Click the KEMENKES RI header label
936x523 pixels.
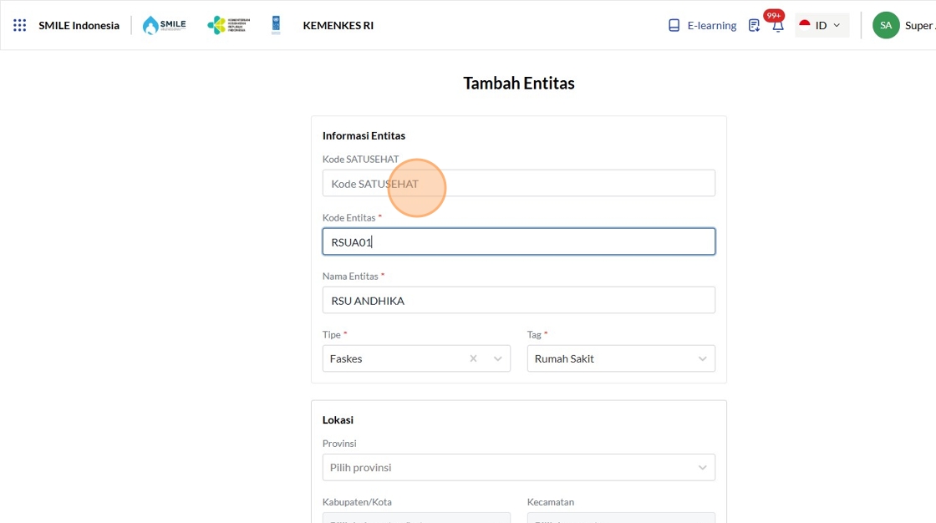coord(338,25)
